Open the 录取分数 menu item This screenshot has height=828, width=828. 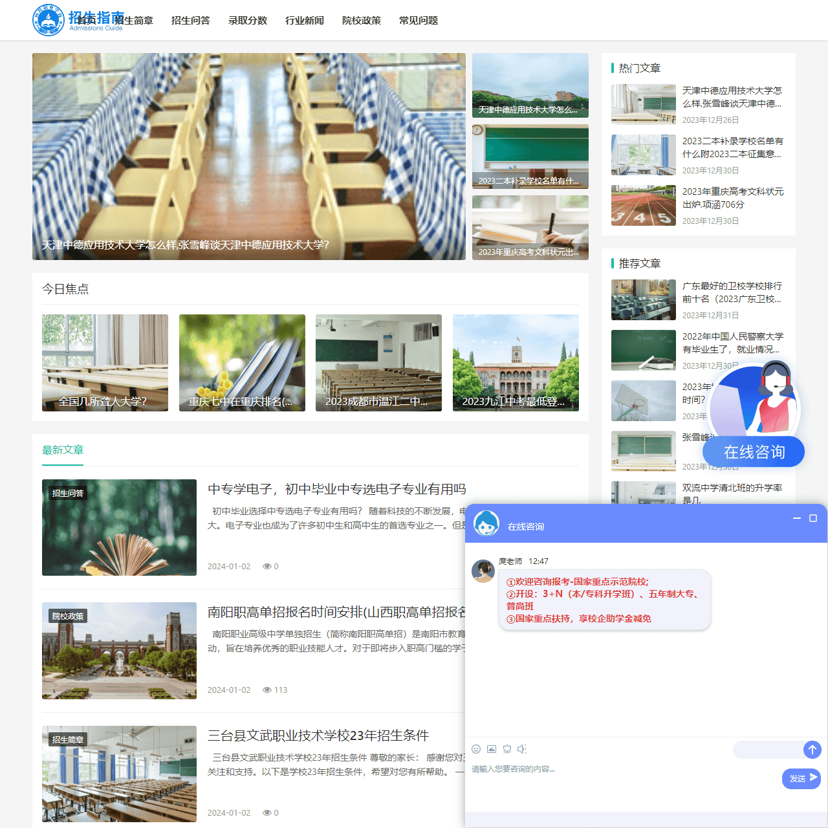pyautogui.click(x=247, y=21)
